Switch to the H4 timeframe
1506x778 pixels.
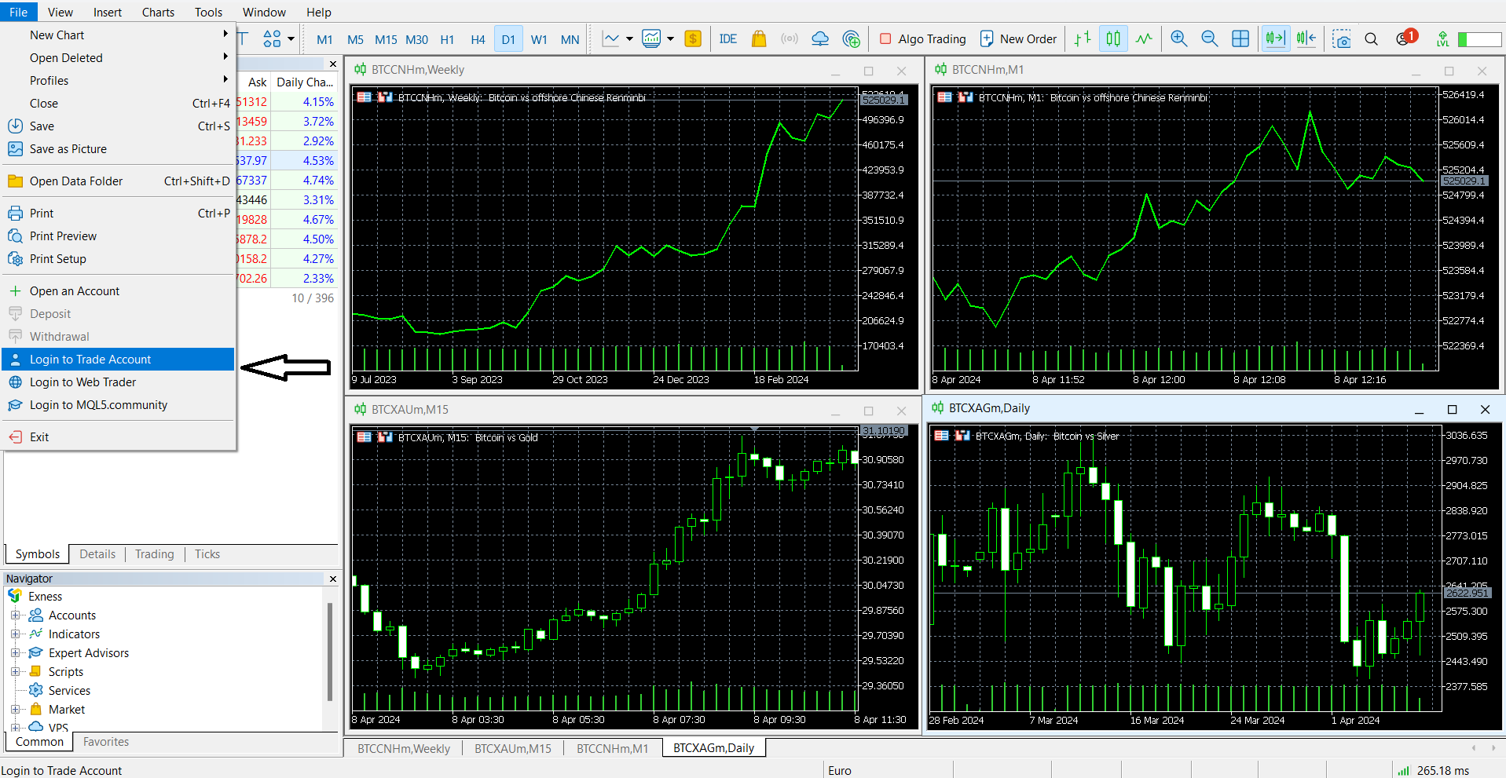tap(478, 39)
